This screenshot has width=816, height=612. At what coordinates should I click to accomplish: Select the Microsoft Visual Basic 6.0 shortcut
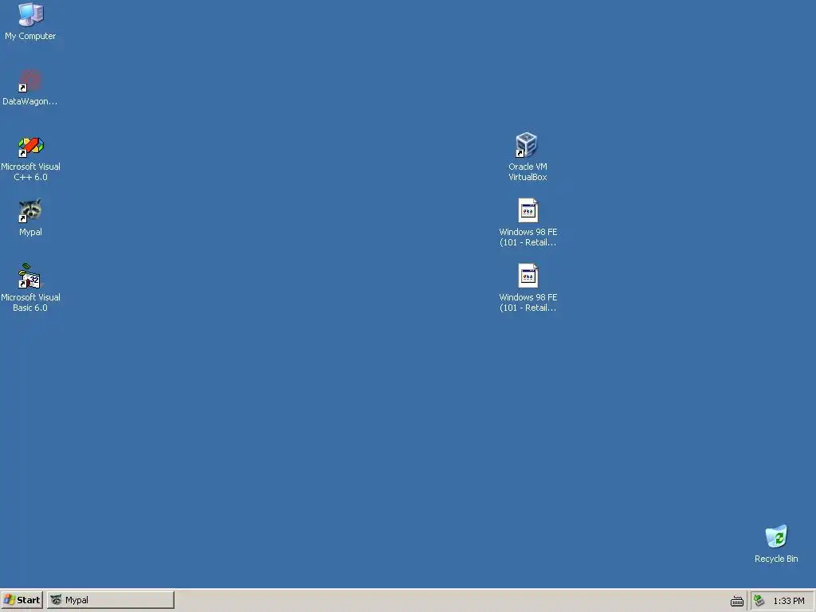point(31,277)
